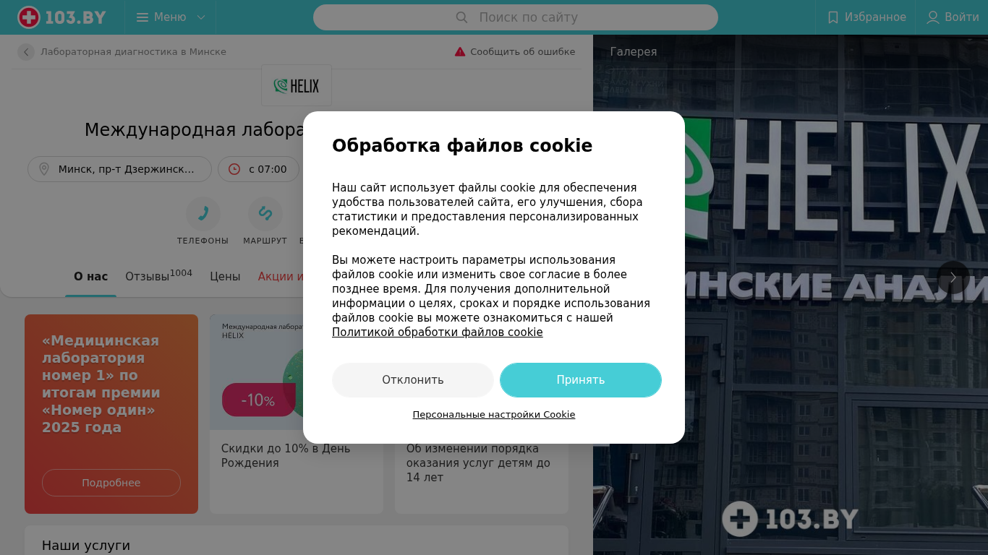Click the Маршрут route icon
Screen dimensions: 988x555
[265, 213]
